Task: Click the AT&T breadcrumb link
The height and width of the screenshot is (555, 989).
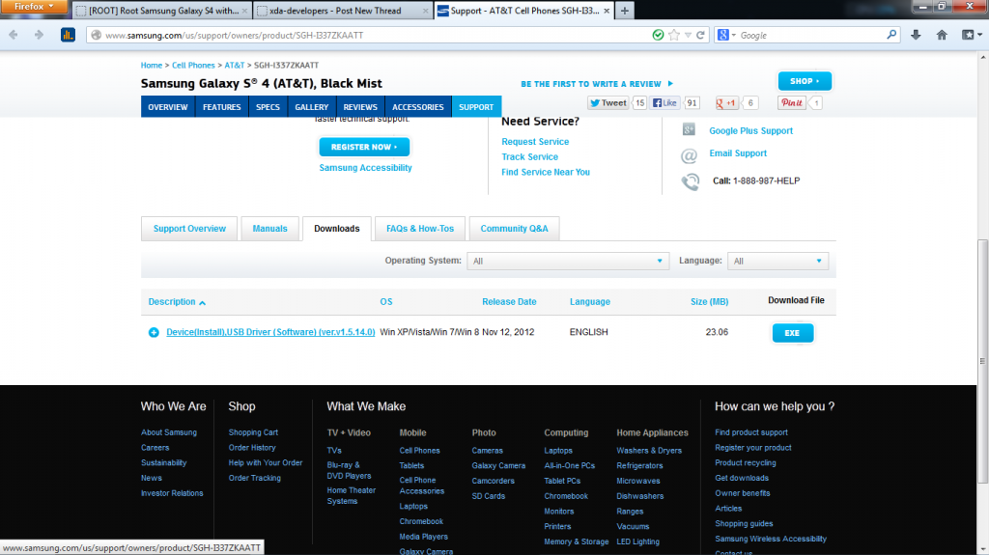Action: [234, 65]
